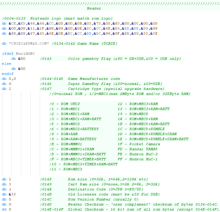Click the '1F - Pocket Camera' entry
This screenshot has width=220, height=212.
pos(139,144)
